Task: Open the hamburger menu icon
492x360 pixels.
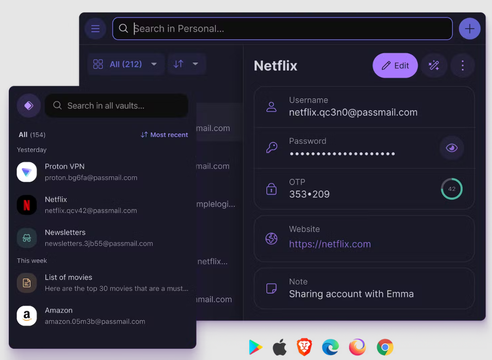Action: click(96, 29)
